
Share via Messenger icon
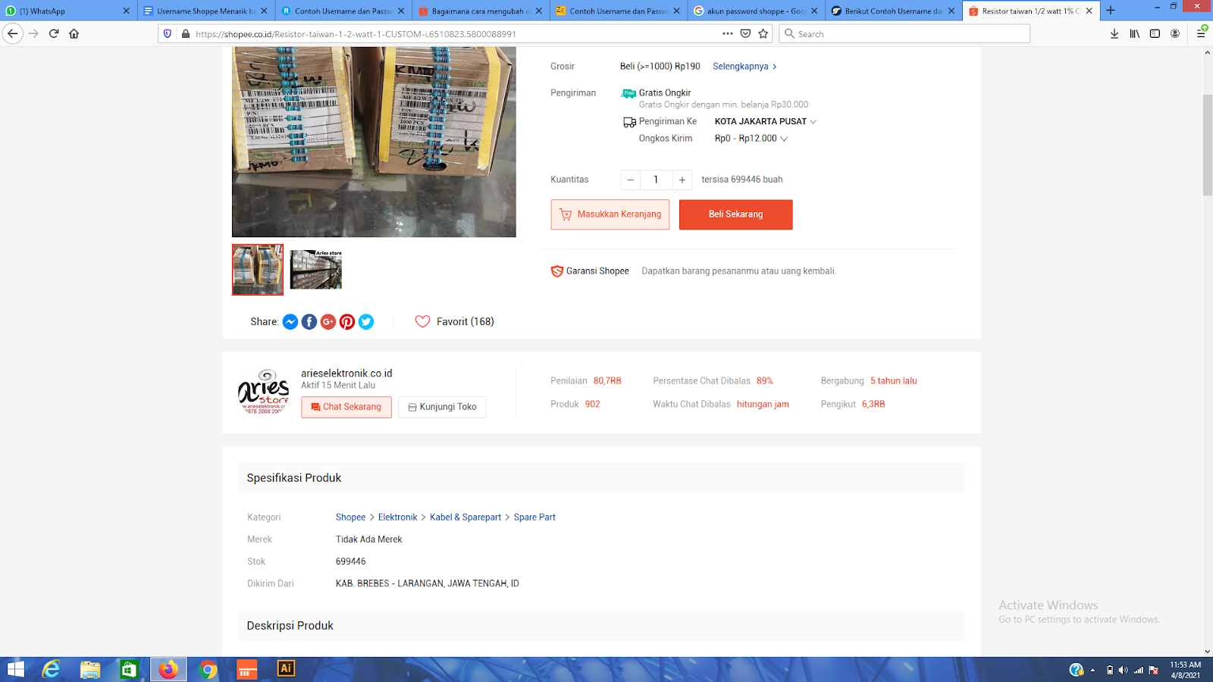[x=290, y=321]
